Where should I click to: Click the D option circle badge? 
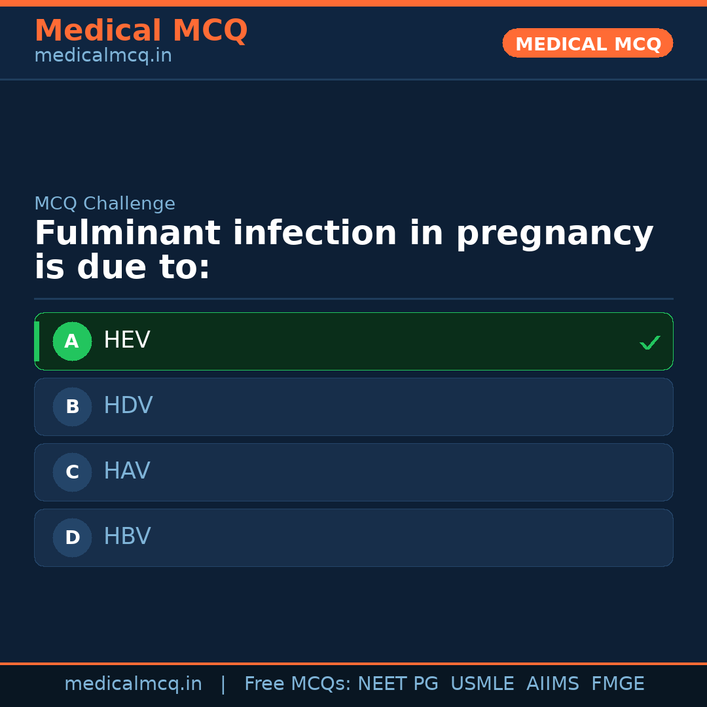point(72,537)
